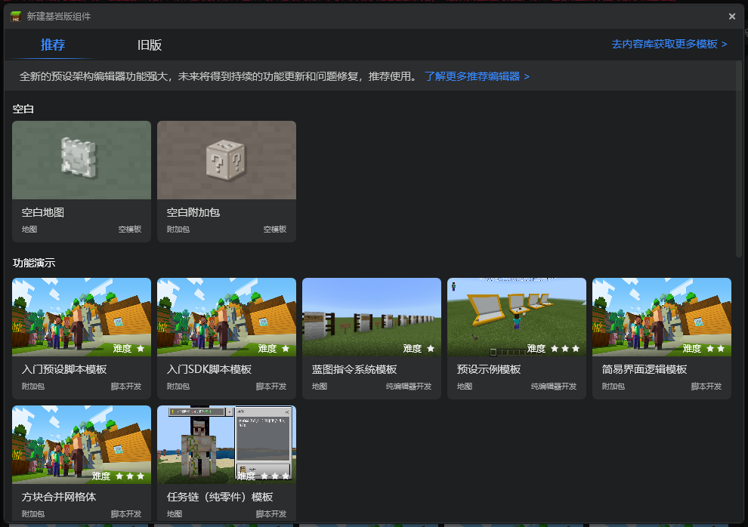Switch to the 推荐 tab
This screenshot has height=527, width=748.
click(52, 45)
